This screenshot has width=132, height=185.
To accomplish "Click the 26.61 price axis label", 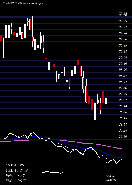I will tap(123, 100).
